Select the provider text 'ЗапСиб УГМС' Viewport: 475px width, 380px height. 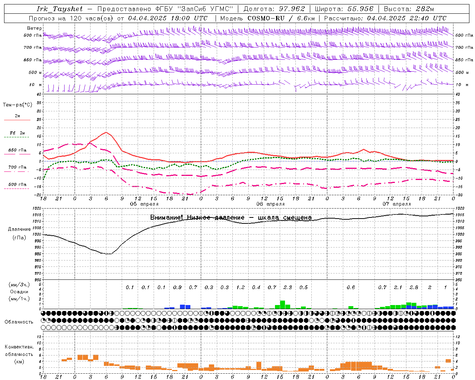tap(206, 9)
